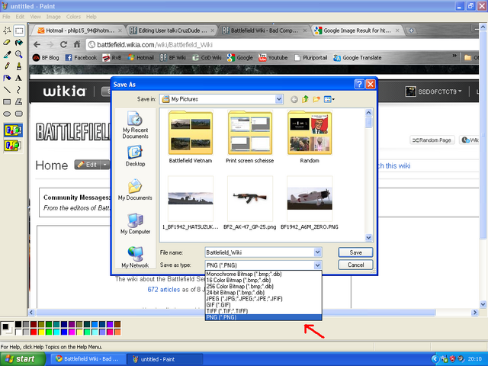Create a new folder in Save As dialog
The height and width of the screenshot is (366, 488).
[x=316, y=99]
